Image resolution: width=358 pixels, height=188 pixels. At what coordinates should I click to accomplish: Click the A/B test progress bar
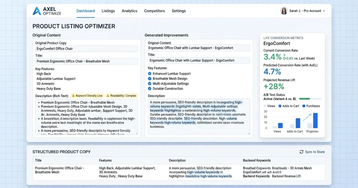tap(310, 99)
